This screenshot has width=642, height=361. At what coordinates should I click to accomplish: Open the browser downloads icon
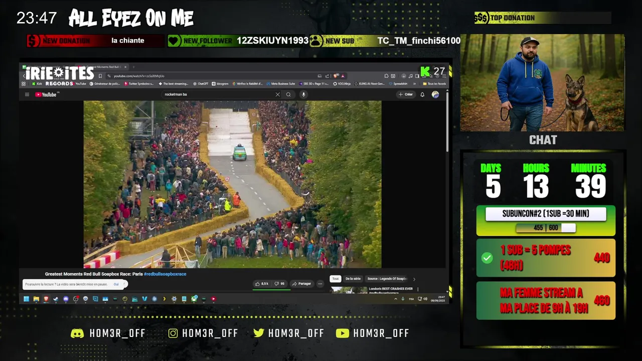tap(404, 76)
